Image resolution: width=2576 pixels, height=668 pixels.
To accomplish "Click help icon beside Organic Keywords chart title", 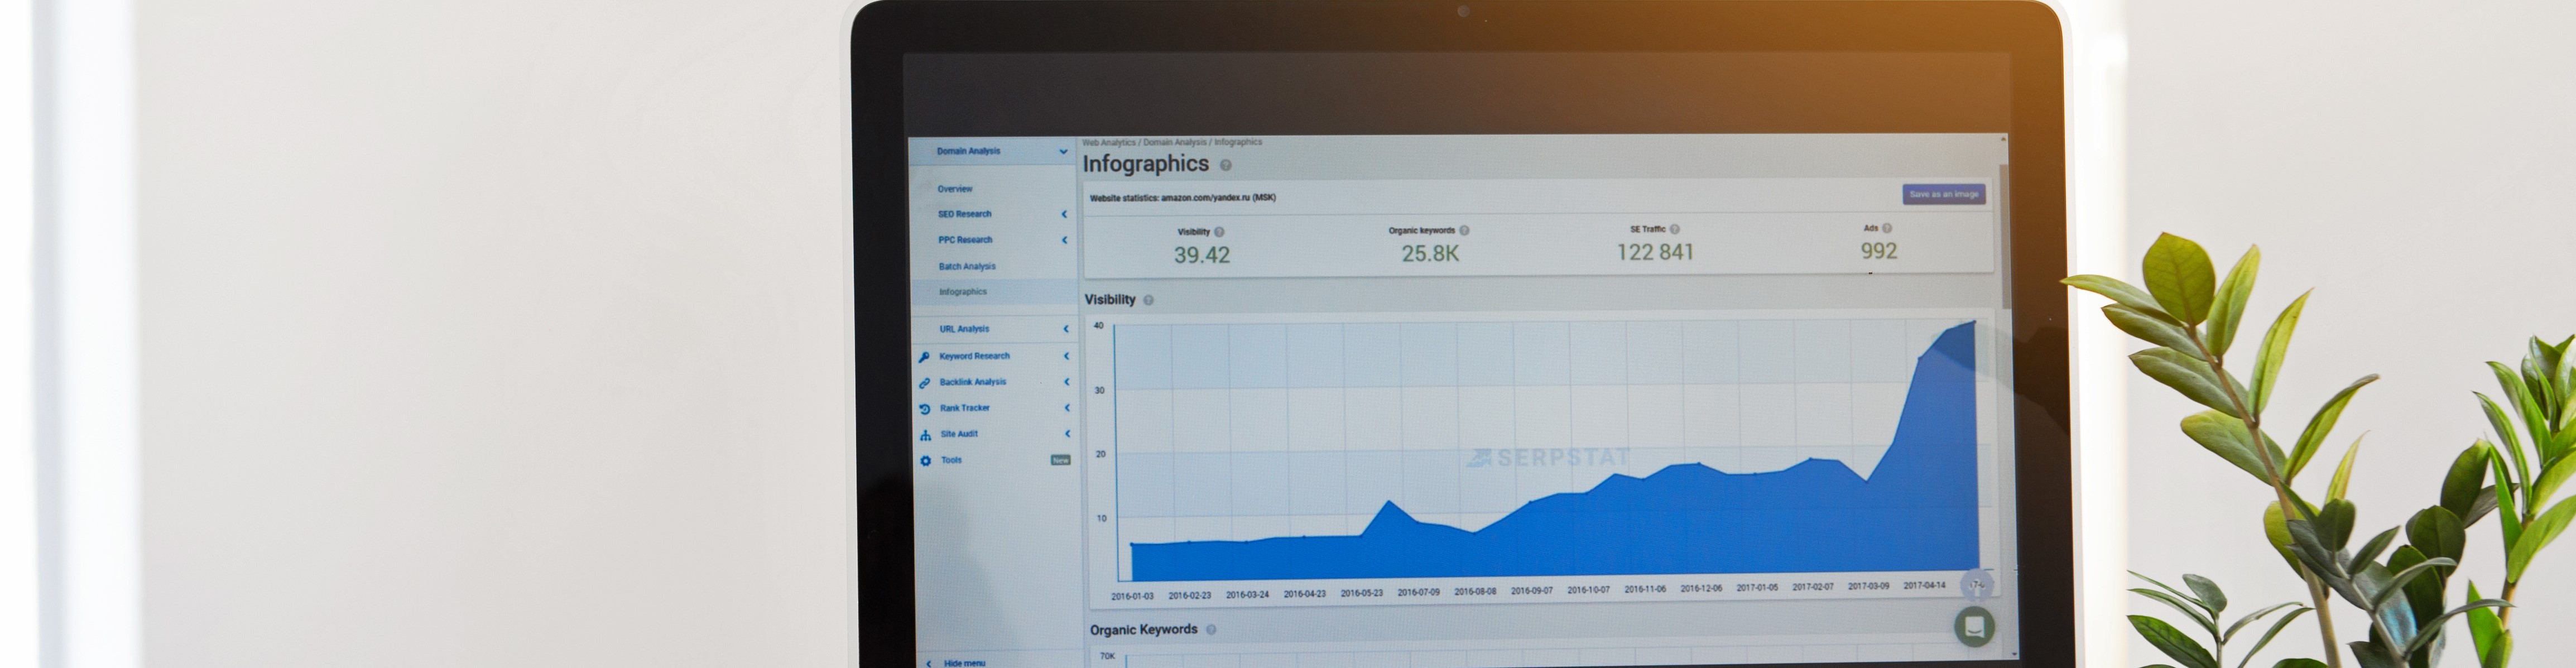I will point(1211,630).
